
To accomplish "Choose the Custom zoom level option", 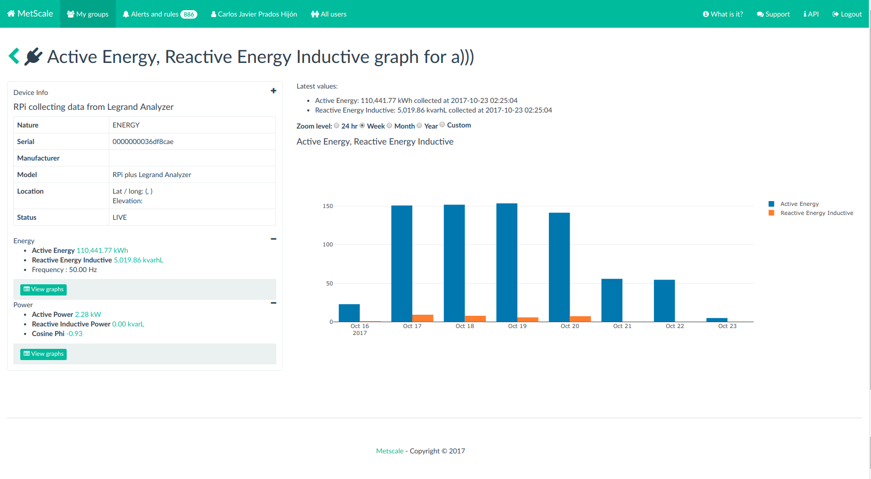I will tap(442, 125).
